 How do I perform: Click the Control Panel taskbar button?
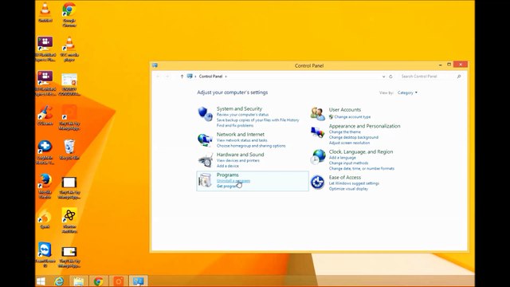pos(138,281)
